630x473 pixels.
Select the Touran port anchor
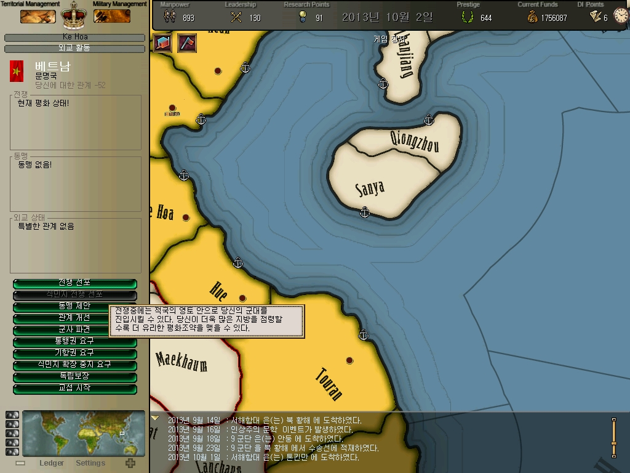point(363,334)
